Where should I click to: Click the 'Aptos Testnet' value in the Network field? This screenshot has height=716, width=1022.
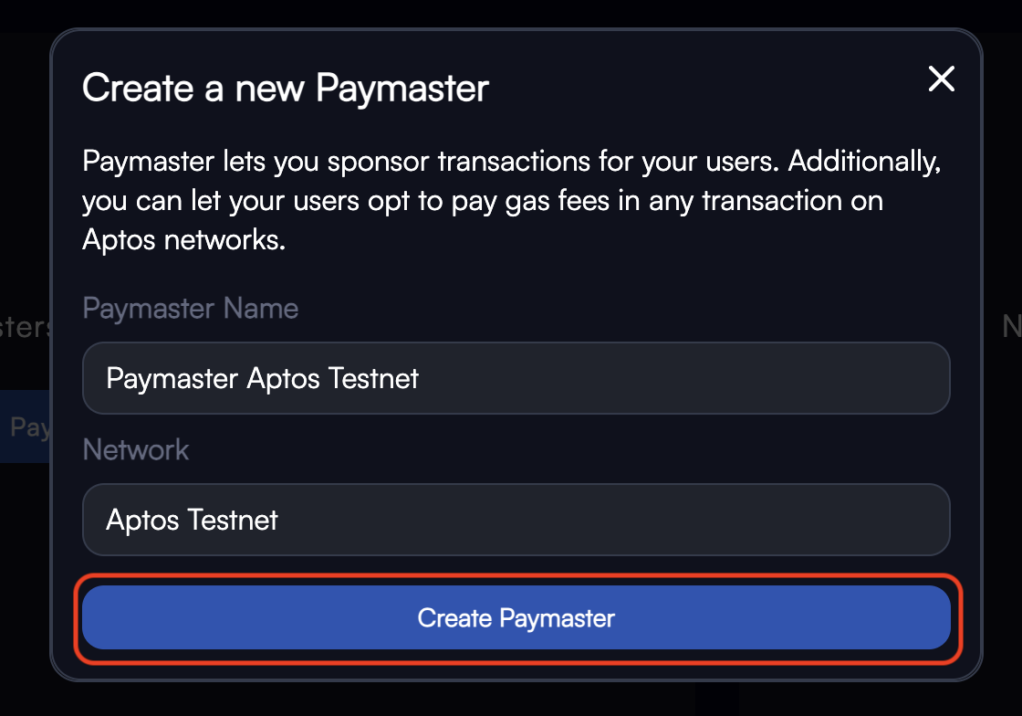(x=192, y=521)
